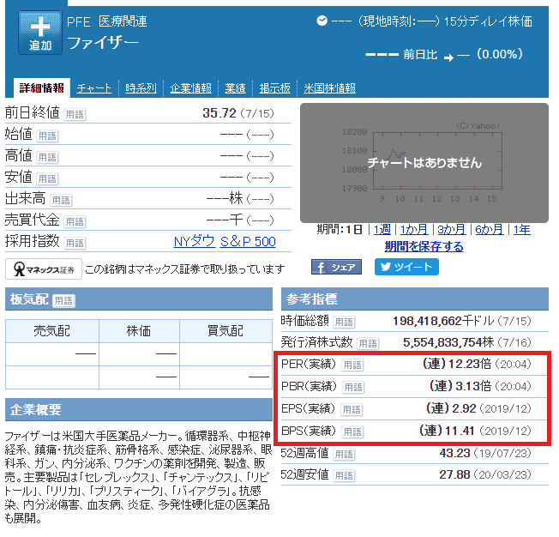This screenshot has height=537, width=559.
Task: Click the 前日終値 value 35.72
Action: pos(219,113)
